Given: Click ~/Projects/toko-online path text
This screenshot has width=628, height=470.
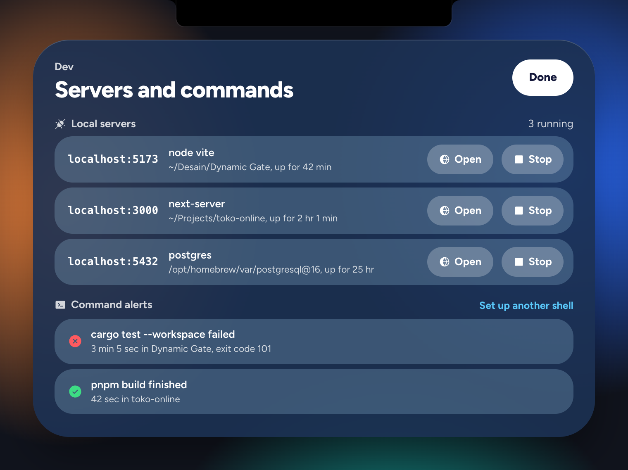Looking at the screenshot, I should 217,218.
